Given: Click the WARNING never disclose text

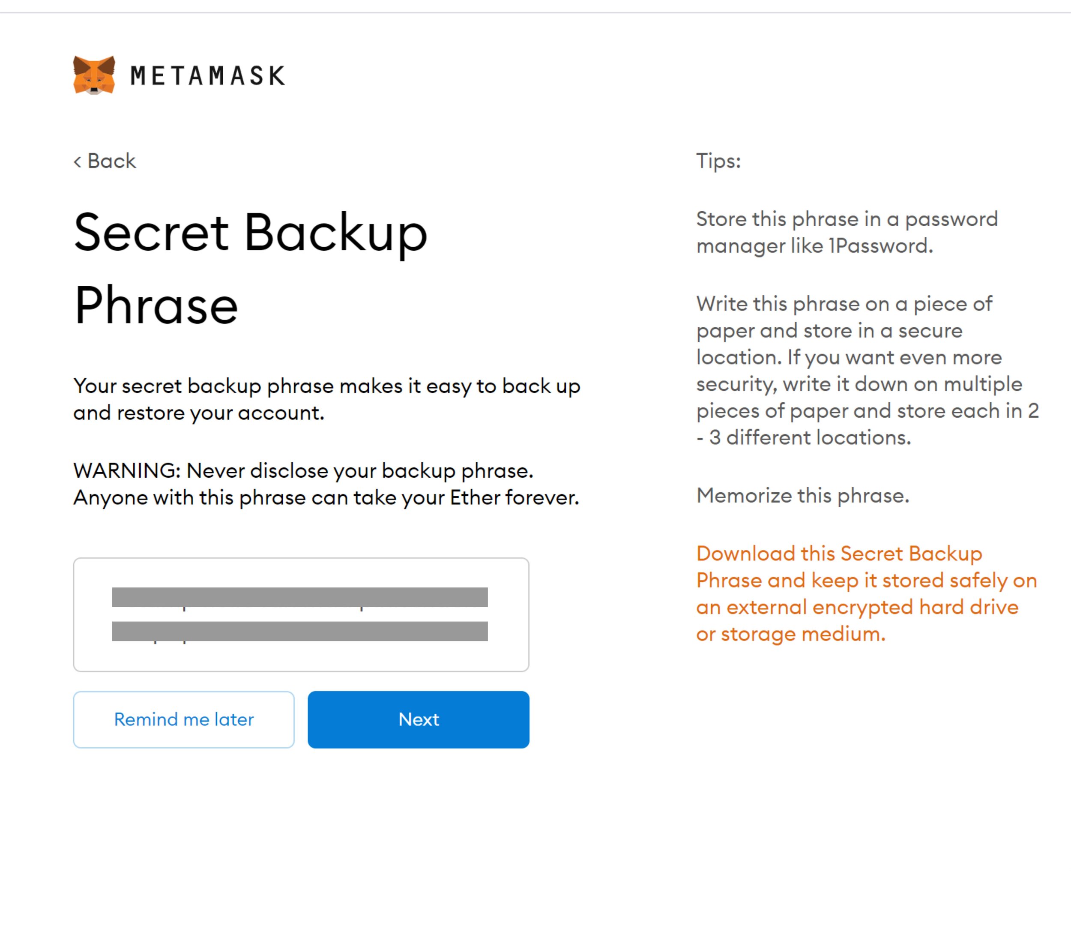Looking at the screenshot, I should [303, 470].
